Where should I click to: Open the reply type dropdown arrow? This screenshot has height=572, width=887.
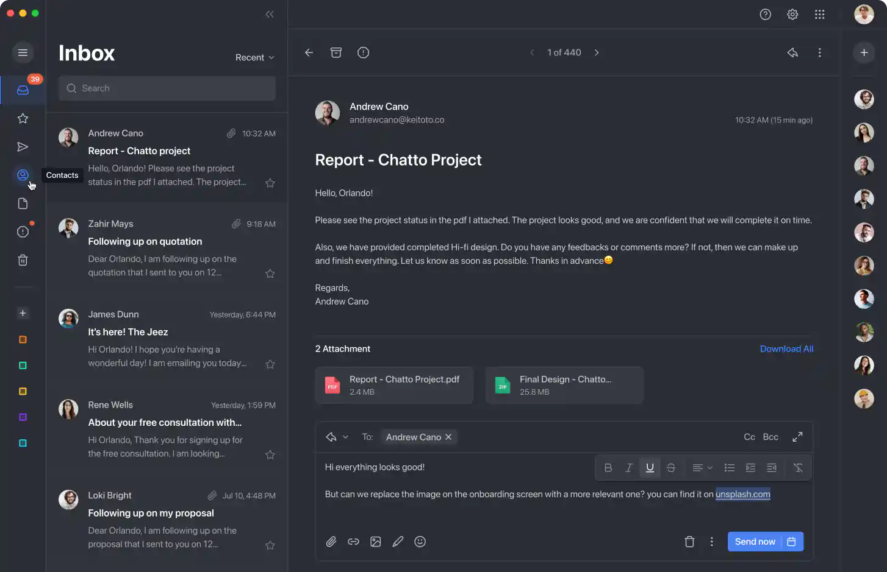[345, 437]
